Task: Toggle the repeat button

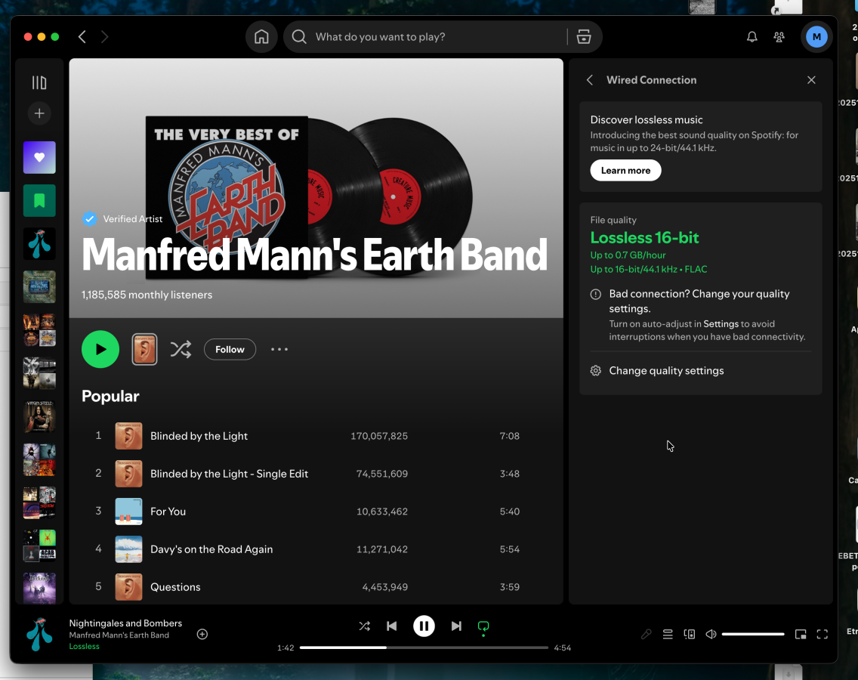Action: 483,626
